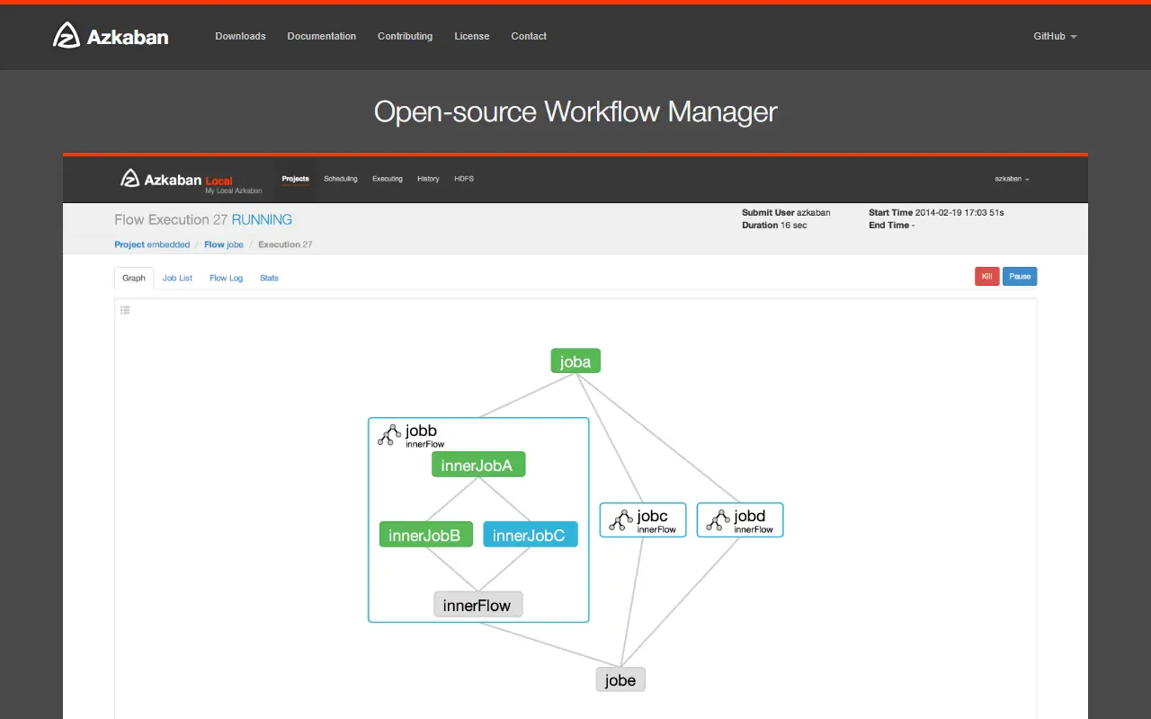The image size is (1151, 719).
Task: Select the Executing menu item
Action: [x=388, y=179]
